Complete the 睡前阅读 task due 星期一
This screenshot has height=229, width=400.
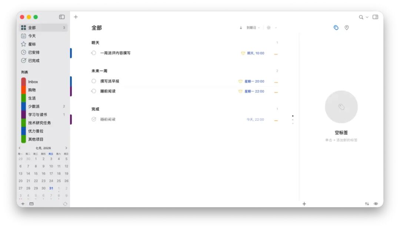coord(94,91)
